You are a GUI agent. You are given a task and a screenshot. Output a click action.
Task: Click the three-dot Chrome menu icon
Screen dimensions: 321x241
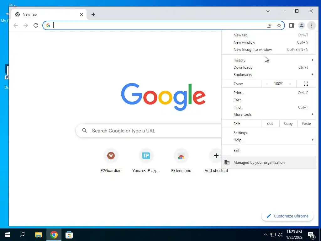click(312, 25)
